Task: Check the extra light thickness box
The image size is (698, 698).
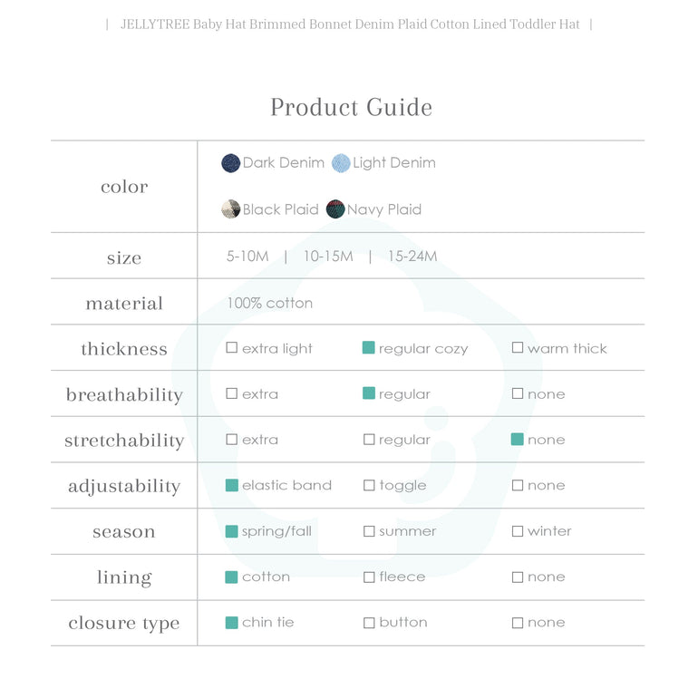Action: click(x=232, y=348)
